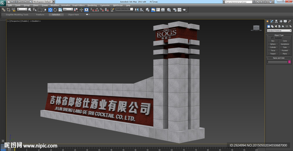Open the Rendering menu
Image resolution: width=293 pixels, height=151 pixels.
pos(92,5)
